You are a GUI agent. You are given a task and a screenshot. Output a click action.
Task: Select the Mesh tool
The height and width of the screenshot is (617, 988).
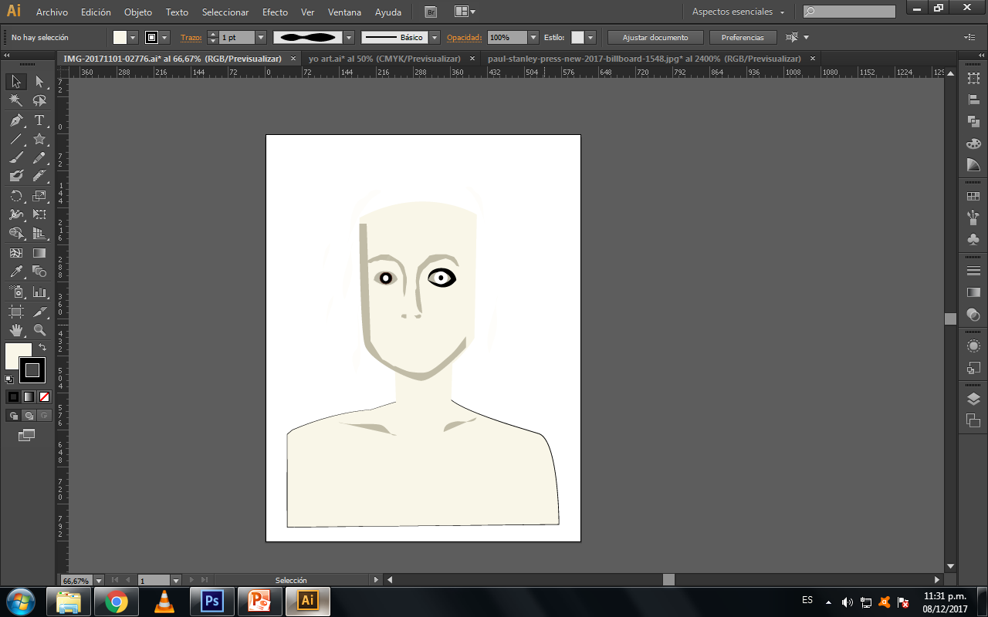tap(15, 253)
